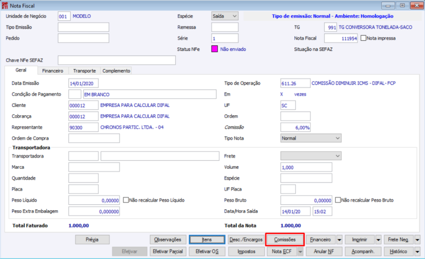This screenshot has height=259, width=425.
Task: Click the Comissão field 6,00%
Action: click(x=295, y=127)
